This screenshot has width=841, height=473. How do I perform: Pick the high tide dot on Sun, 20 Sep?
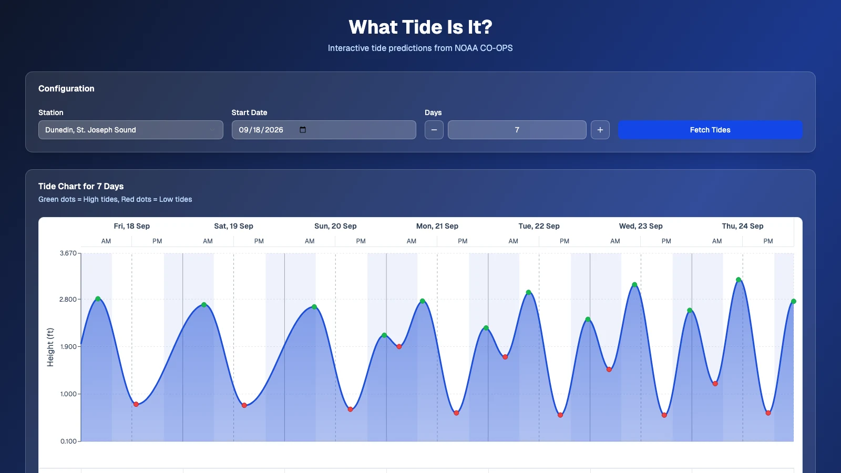tap(314, 307)
